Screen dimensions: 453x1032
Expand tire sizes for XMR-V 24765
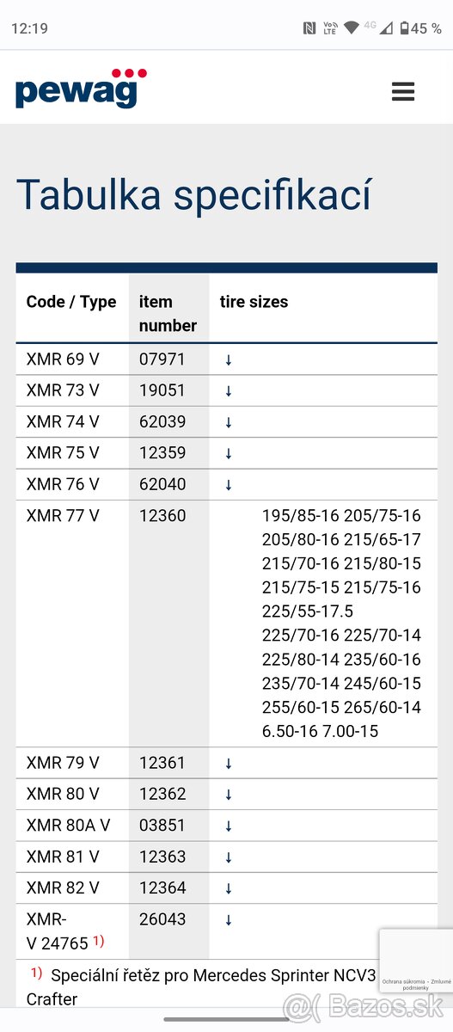[229, 920]
